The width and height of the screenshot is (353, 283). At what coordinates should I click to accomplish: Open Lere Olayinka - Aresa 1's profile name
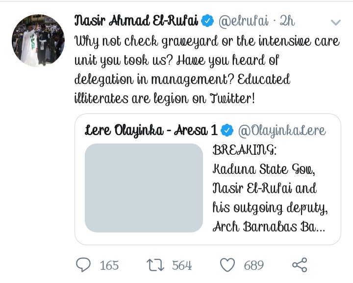click(x=150, y=131)
